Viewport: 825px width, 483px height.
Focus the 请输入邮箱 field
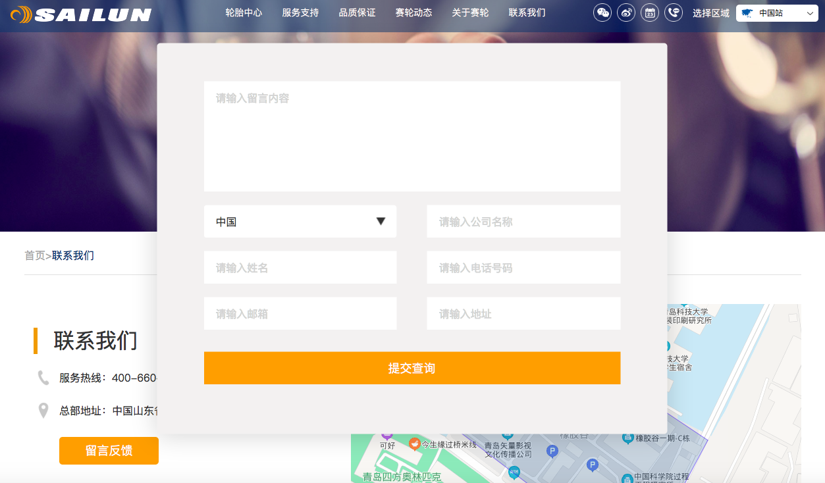[x=300, y=314]
